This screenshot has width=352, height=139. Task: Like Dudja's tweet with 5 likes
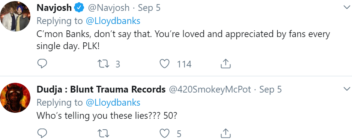tap(164, 134)
